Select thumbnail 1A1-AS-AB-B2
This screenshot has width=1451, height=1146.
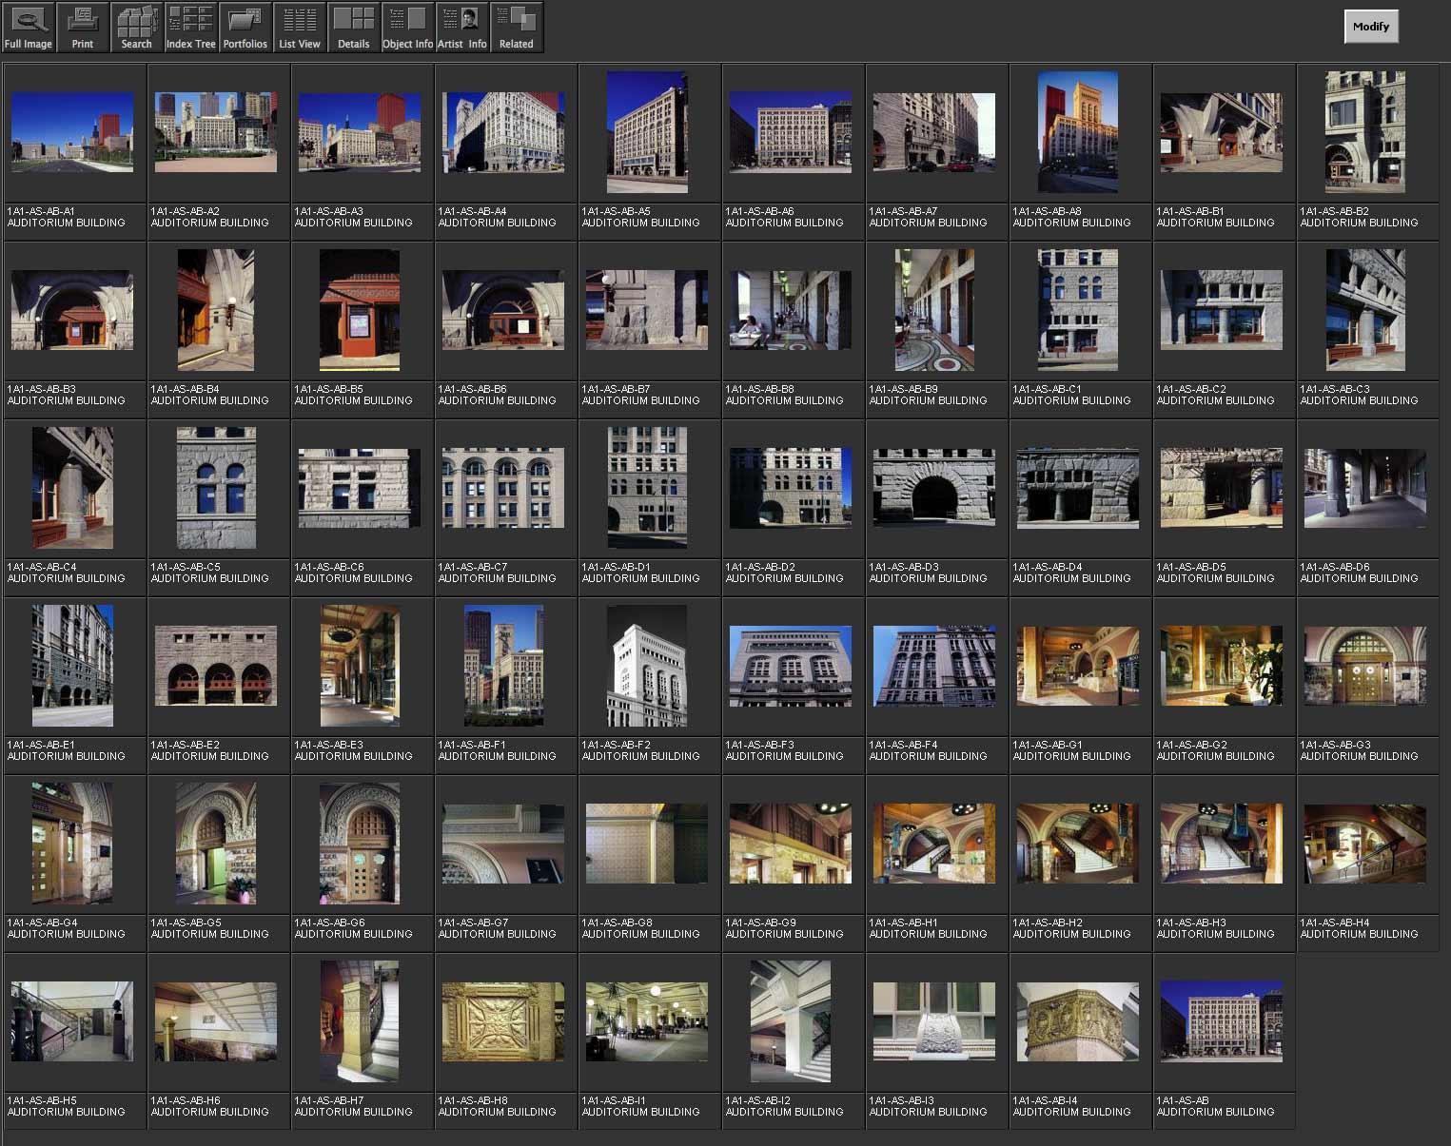(1365, 132)
